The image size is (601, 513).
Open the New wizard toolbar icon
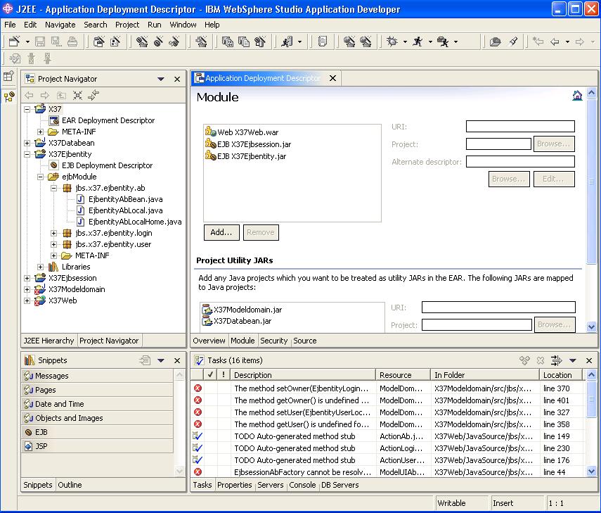(x=14, y=42)
